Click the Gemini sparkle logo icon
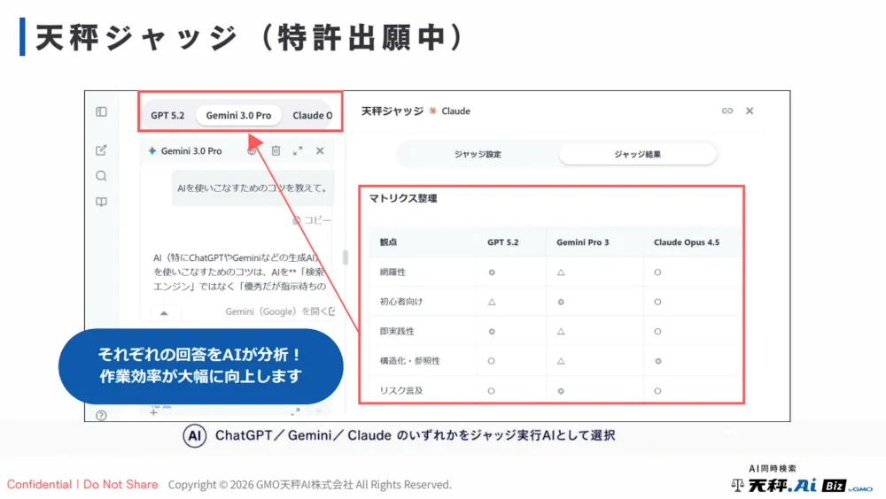The width and height of the screenshot is (886, 499). click(152, 150)
